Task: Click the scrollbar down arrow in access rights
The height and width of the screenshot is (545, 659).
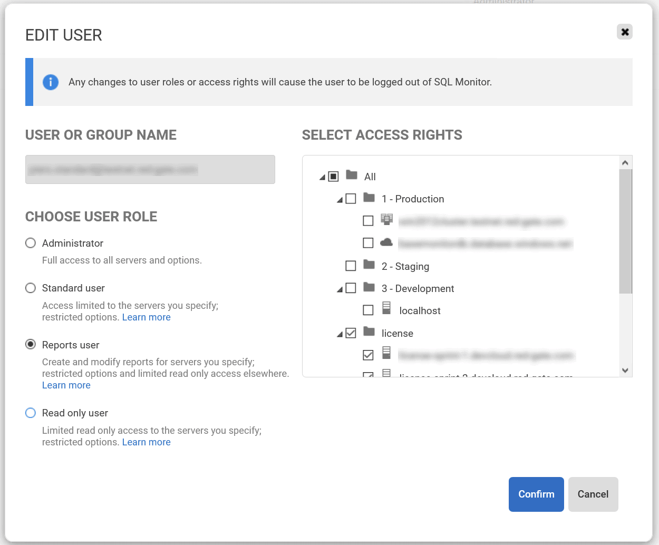Action: point(625,371)
